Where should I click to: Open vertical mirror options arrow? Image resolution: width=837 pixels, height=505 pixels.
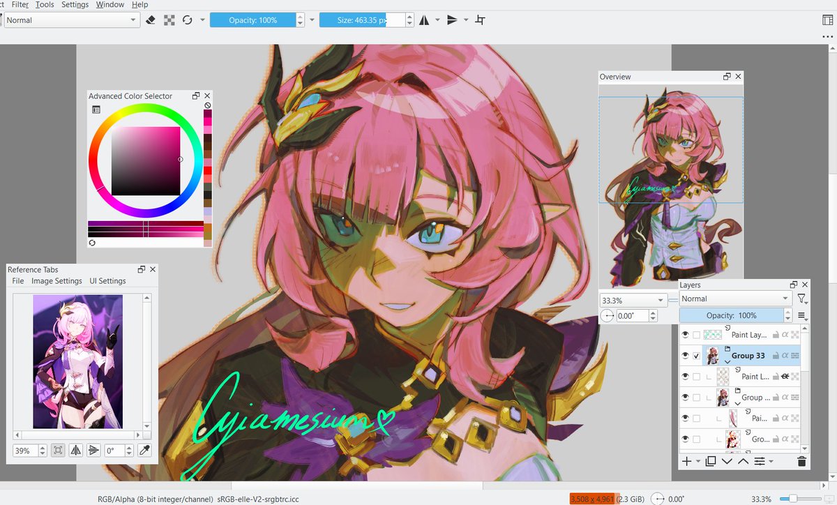pyautogui.click(x=465, y=20)
